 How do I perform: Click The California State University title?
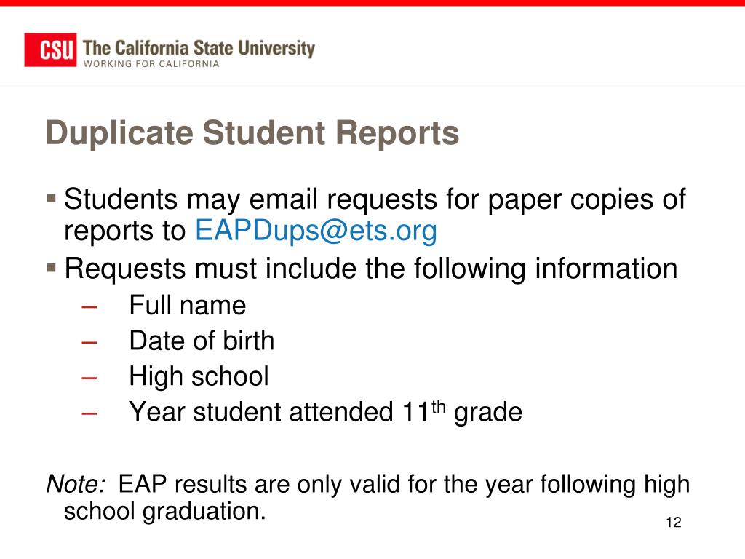click(x=199, y=48)
